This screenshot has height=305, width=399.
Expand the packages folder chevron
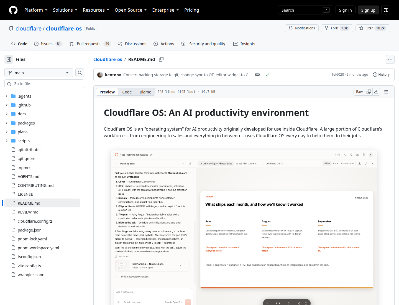click(x=7, y=123)
